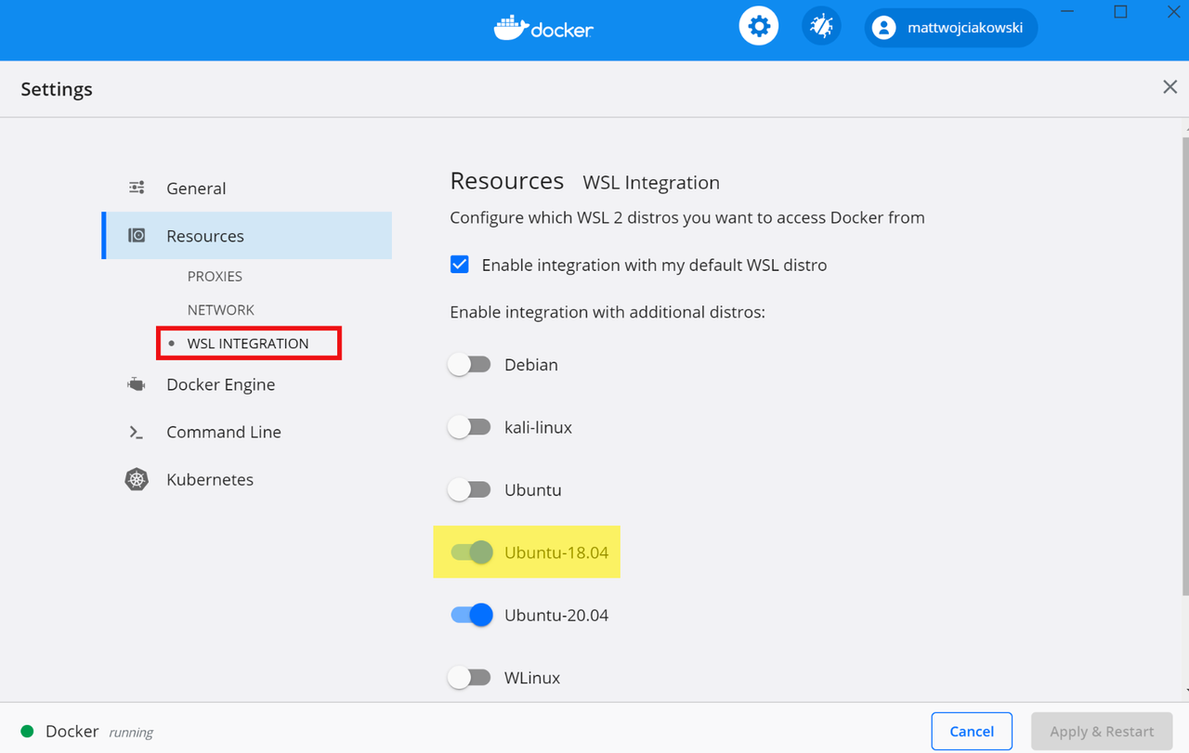Image resolution: width=1189 pixels, height=753 pixels.
Task: Open the Network settings section
Action: (x=220, y=309)
